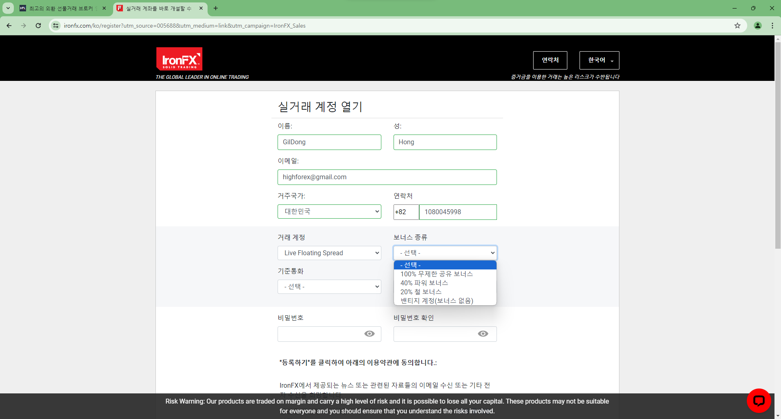Open a new browser tab
The width and height of the screenshot is (781, 419).
point(216,8)
